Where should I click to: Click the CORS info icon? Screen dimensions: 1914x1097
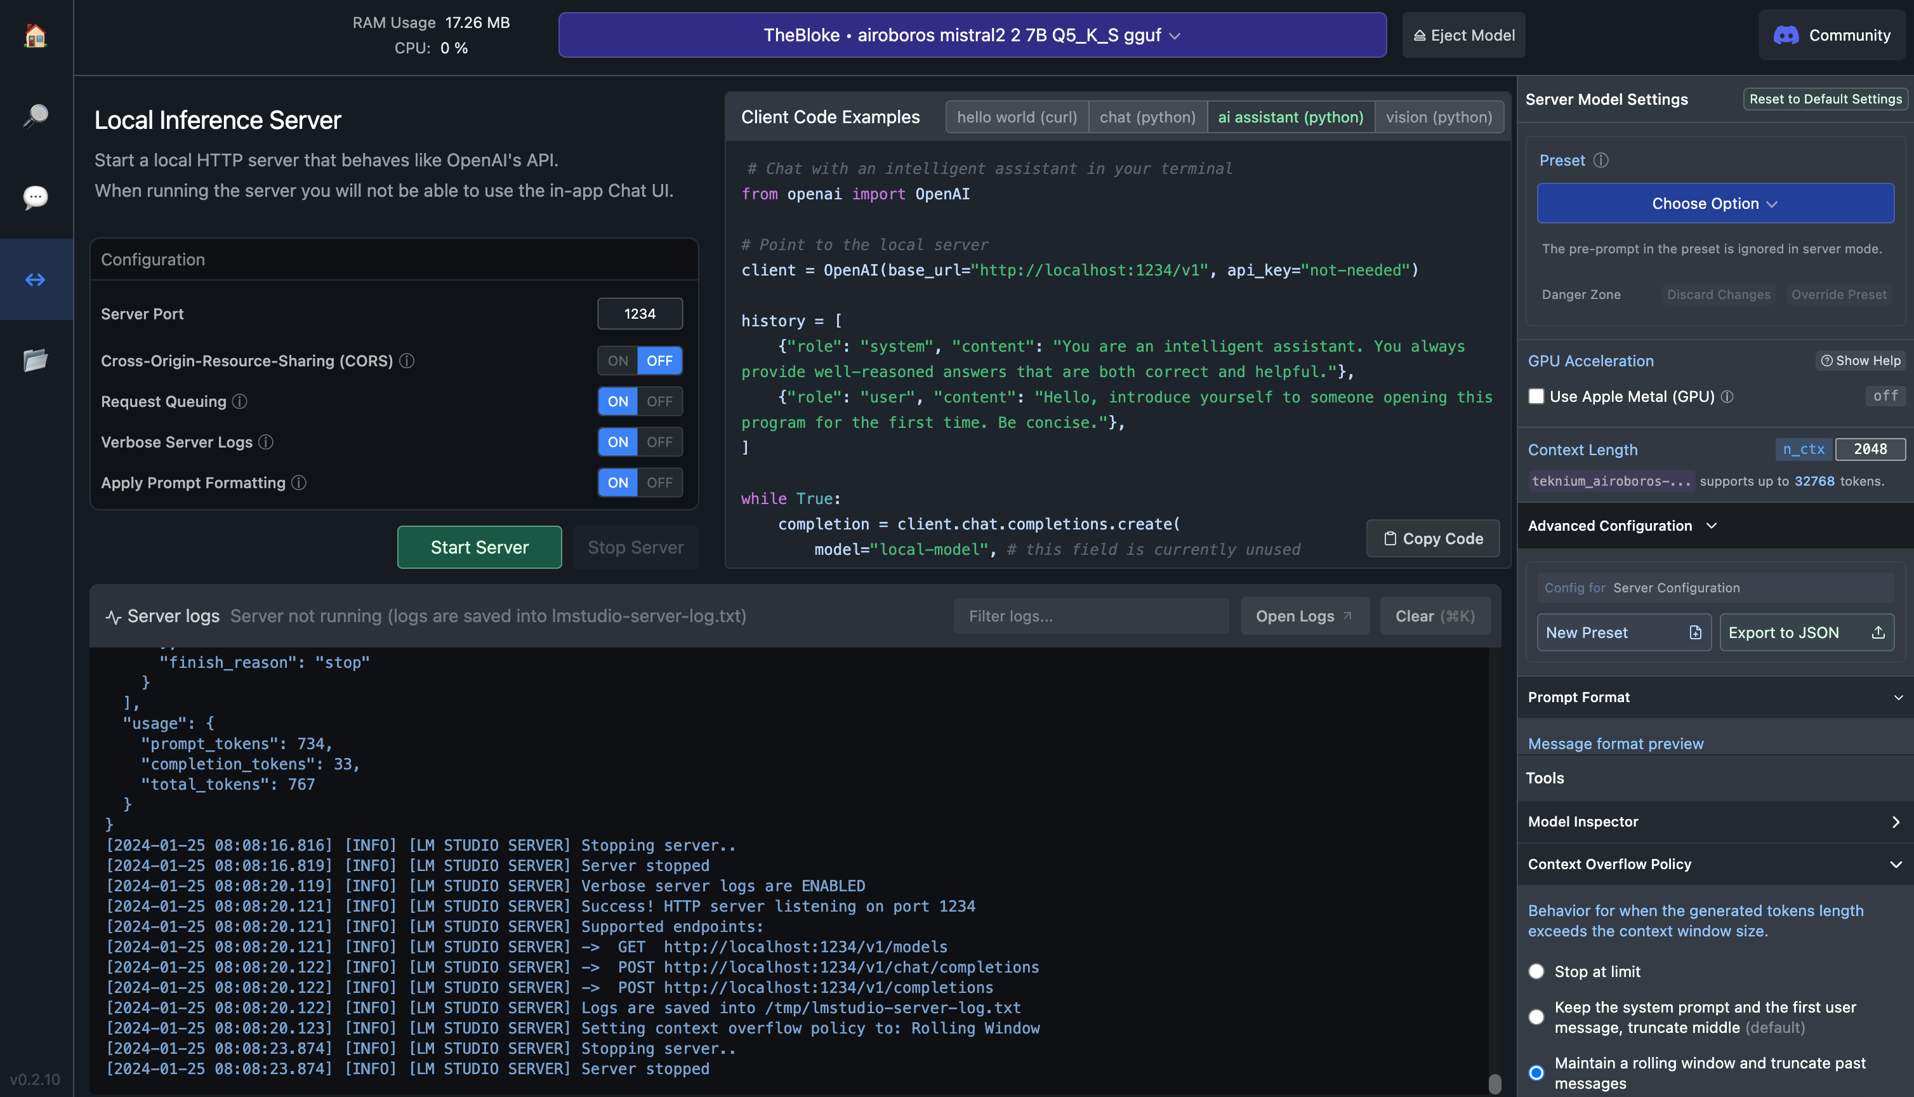coord(407,361)
